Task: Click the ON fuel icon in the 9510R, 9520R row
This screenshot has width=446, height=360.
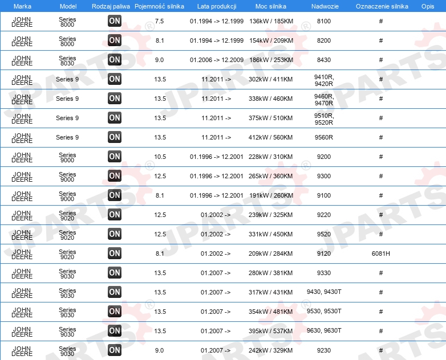Action: (x=115, y=118)
